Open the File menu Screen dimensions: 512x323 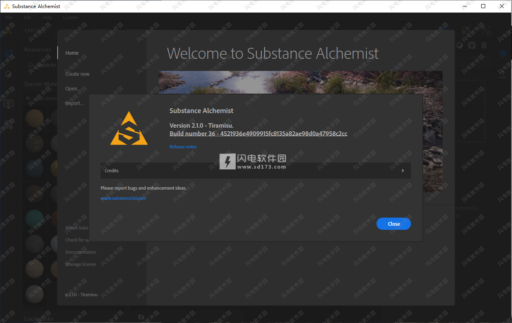(9, 18)
